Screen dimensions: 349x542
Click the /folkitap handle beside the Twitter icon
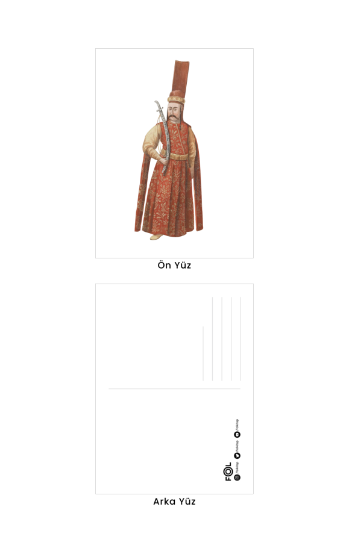237,446
